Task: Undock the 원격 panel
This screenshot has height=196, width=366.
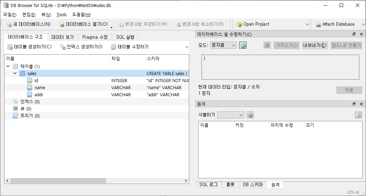Action: click(x=354, y=104)
